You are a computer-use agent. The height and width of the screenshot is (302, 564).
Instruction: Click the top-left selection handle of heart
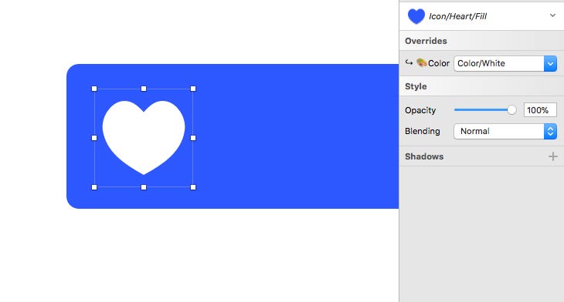tap(94, 89)
